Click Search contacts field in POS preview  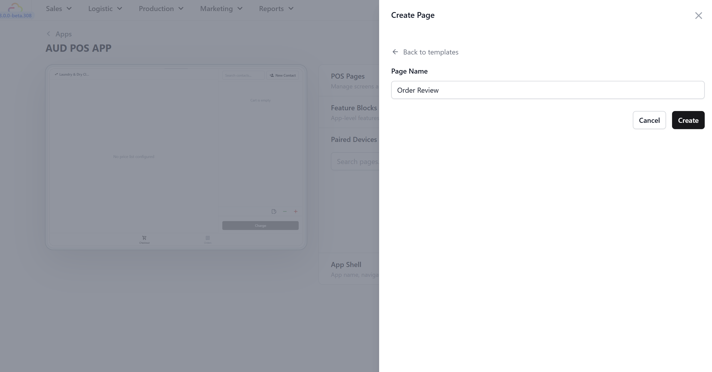pyautogui.click(x=243, y=75)
